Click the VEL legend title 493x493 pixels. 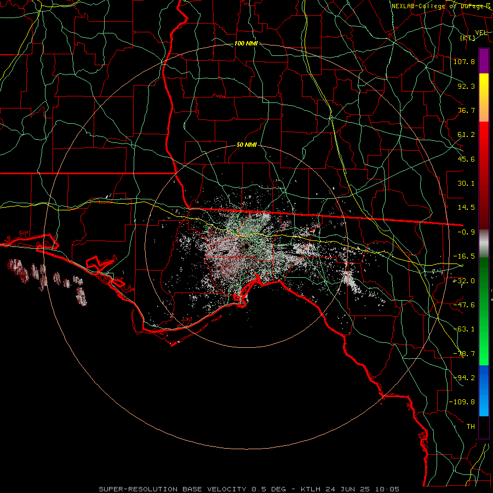click(481, 33)
